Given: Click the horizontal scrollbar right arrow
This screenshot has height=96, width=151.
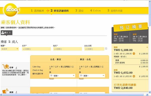Looking at the screenshot, I should pos(147,95).
